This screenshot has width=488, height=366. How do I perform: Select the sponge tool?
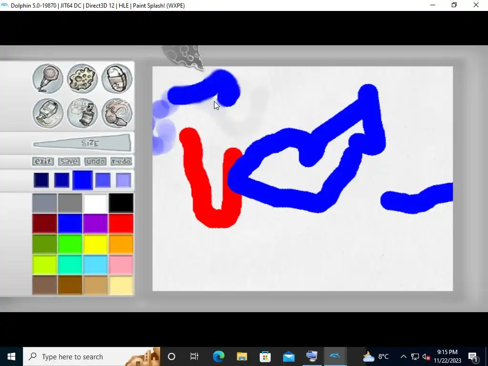82,79
